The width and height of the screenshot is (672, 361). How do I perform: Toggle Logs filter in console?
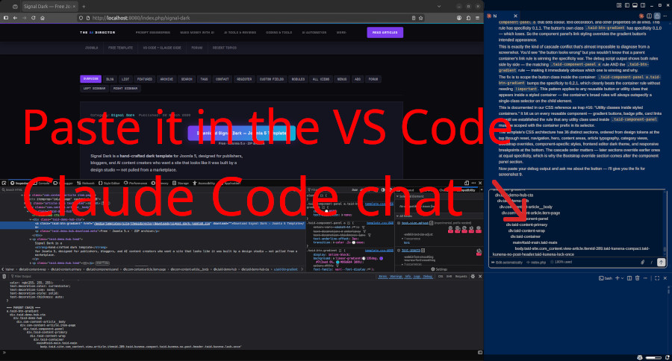(417, 277)
